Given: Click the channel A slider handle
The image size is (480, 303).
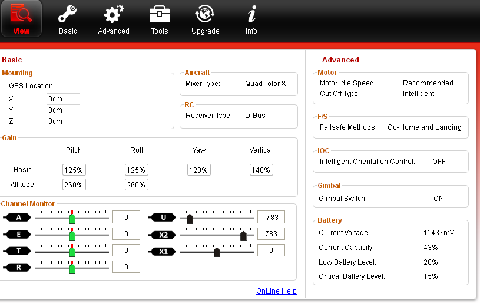Looking at the screenshot, I should (x=72, y=219).
